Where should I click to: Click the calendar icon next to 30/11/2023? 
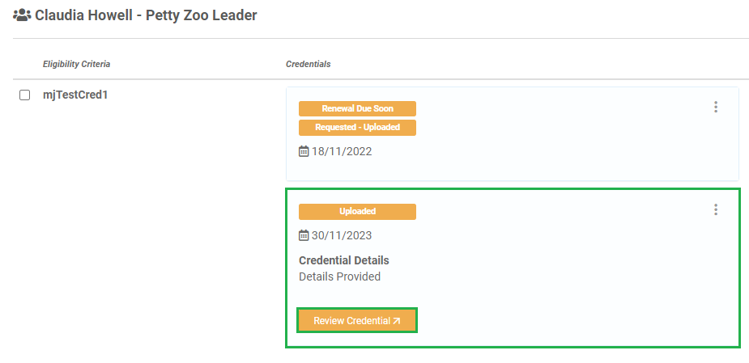(304, 235)
